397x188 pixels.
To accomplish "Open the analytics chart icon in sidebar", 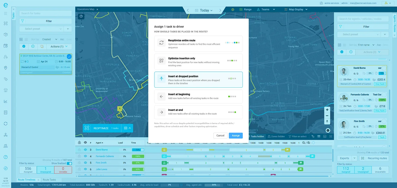I will tap(5, 101).
